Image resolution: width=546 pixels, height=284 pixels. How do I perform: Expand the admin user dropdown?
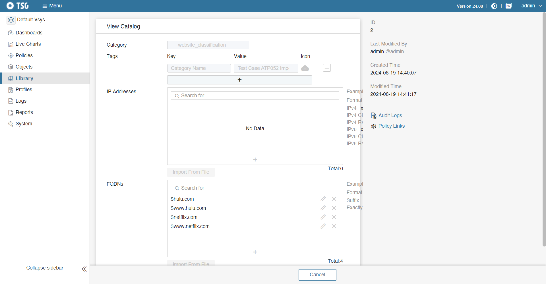point(531,6)
